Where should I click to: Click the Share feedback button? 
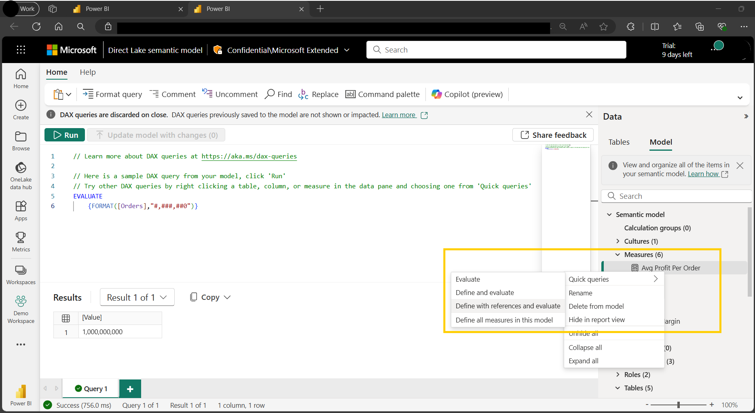[x=553, y=135]
